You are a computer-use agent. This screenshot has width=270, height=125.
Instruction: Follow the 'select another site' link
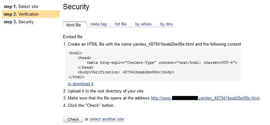tap(107, 119)
